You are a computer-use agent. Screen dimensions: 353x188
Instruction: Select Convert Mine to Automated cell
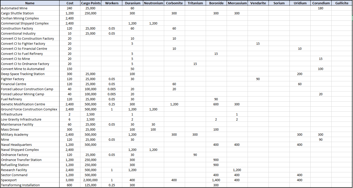coord(30,69)
